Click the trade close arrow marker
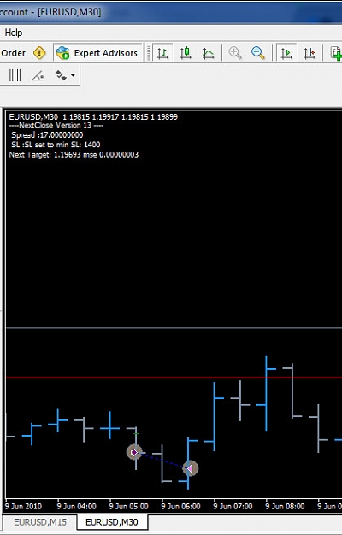Viewport: 342px width, 535px height. pos(190,468)
